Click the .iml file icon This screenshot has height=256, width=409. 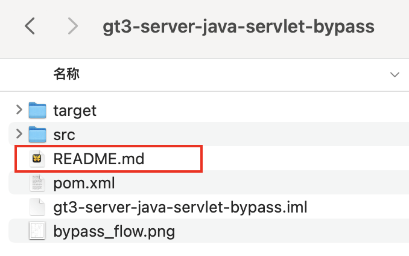(38, 207)
